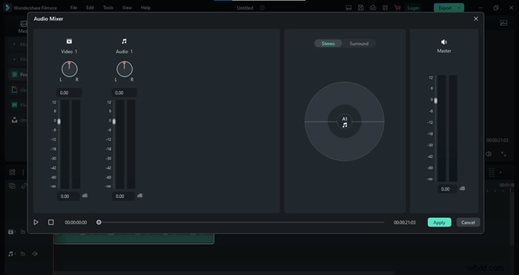Click the Video 1 pan knob
This screenshot has width=519, height=275.
tap(70, 69)
